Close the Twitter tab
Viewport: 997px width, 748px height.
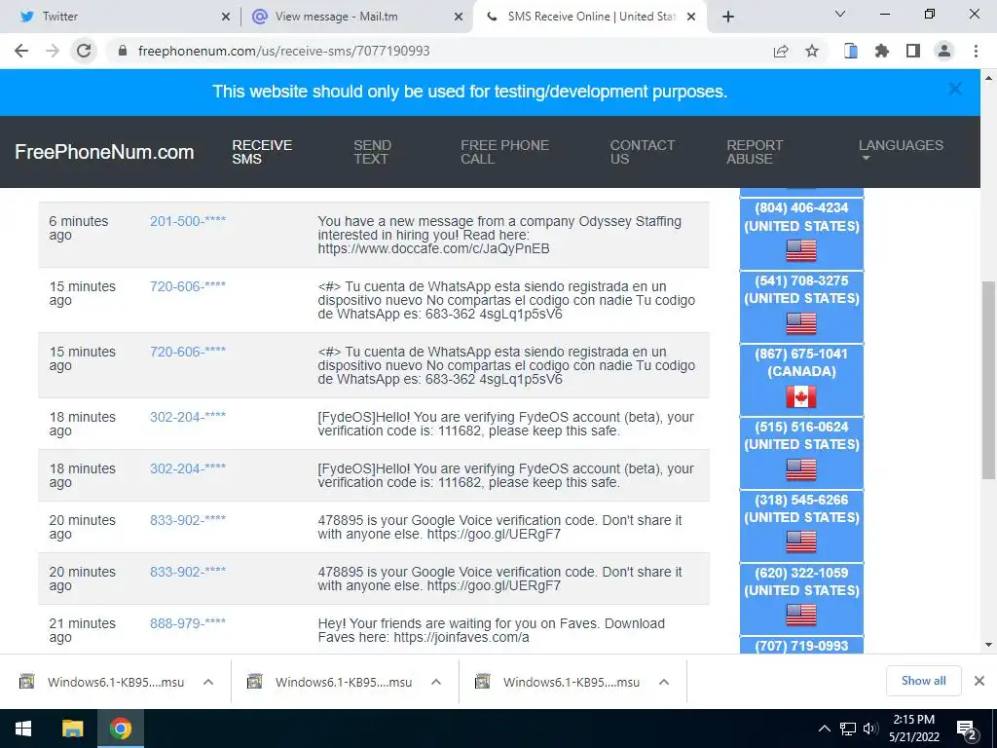226,18
